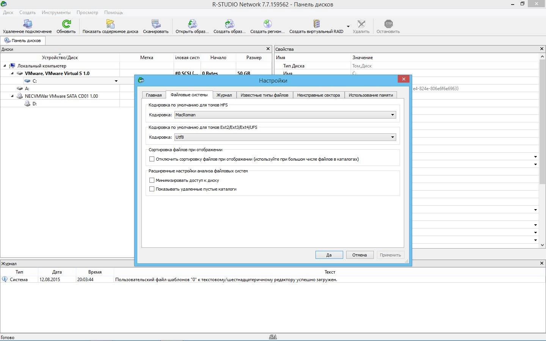Open the Инструменты menu
This screenshot has height=341, width=546.
coord(56,13)
